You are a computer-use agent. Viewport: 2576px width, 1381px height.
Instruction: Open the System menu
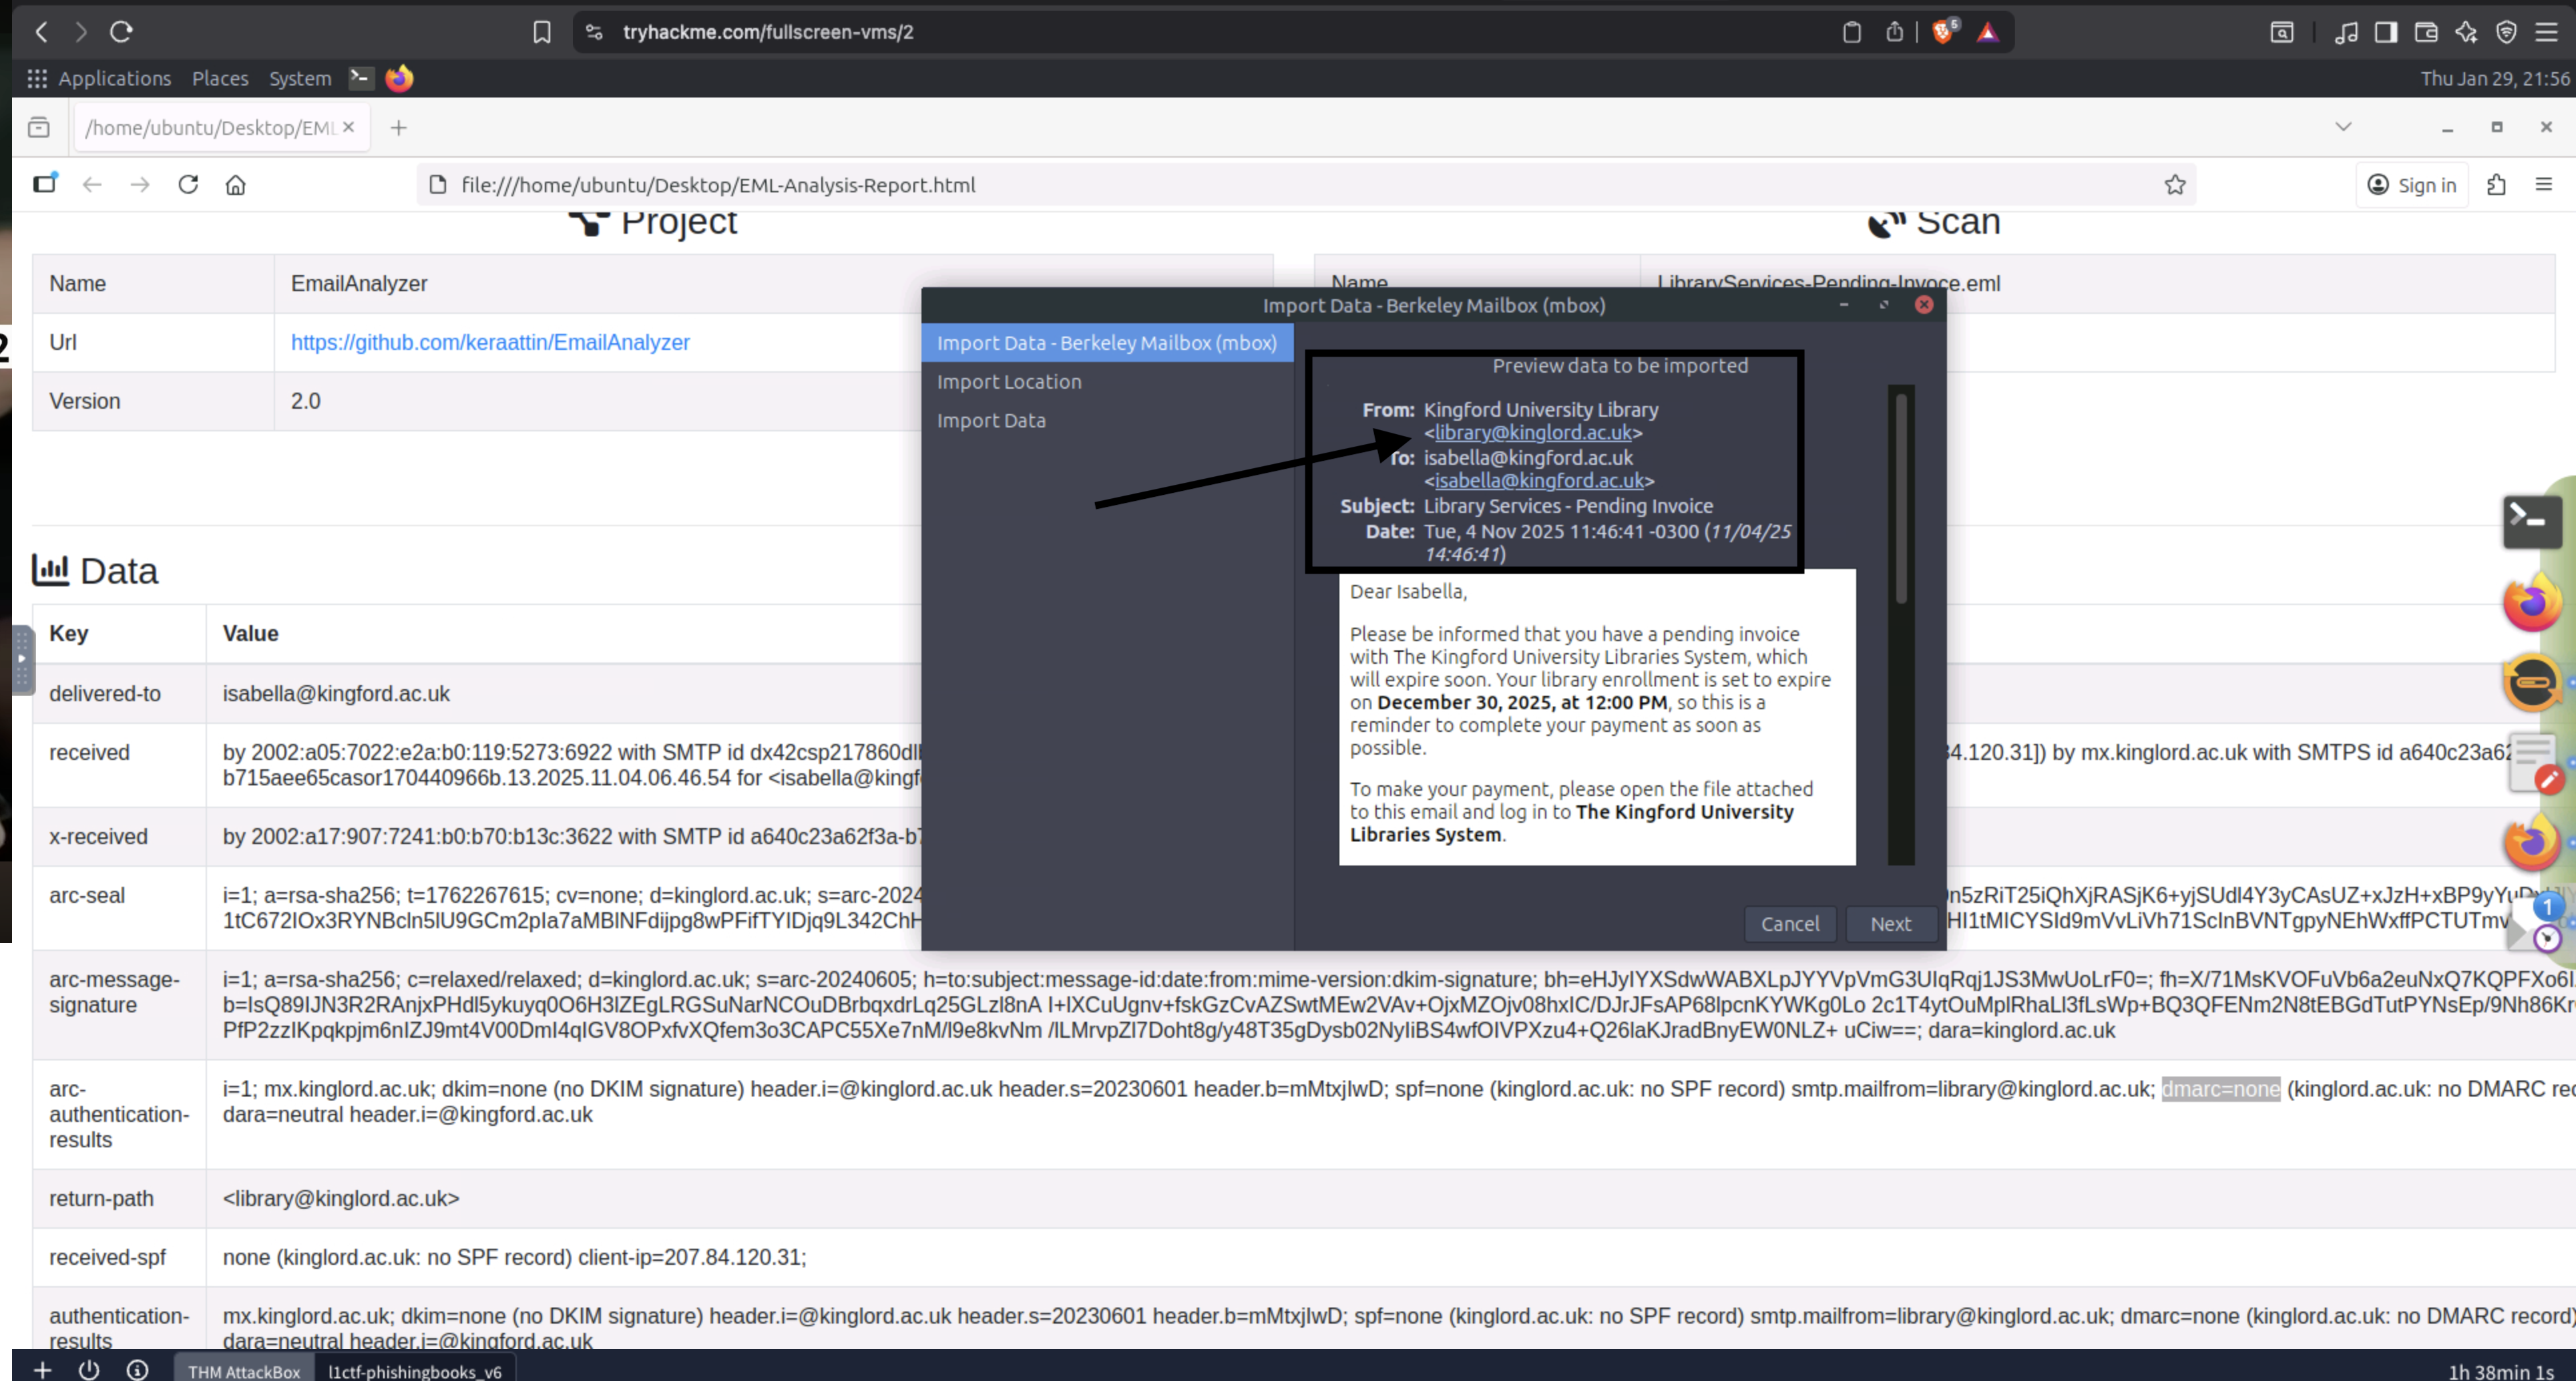(x=300, y=78)
